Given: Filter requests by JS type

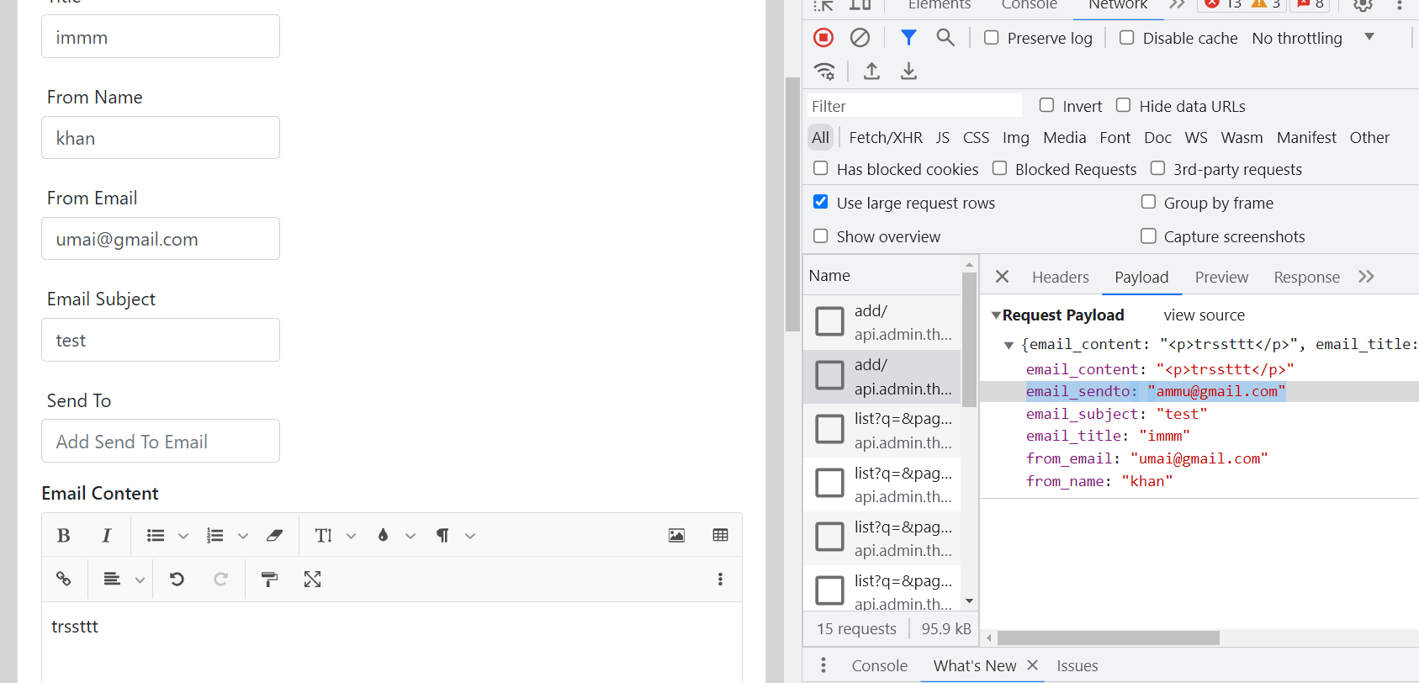Looking at the screenshot, I should pyautogui.click(x=942, y=137).
